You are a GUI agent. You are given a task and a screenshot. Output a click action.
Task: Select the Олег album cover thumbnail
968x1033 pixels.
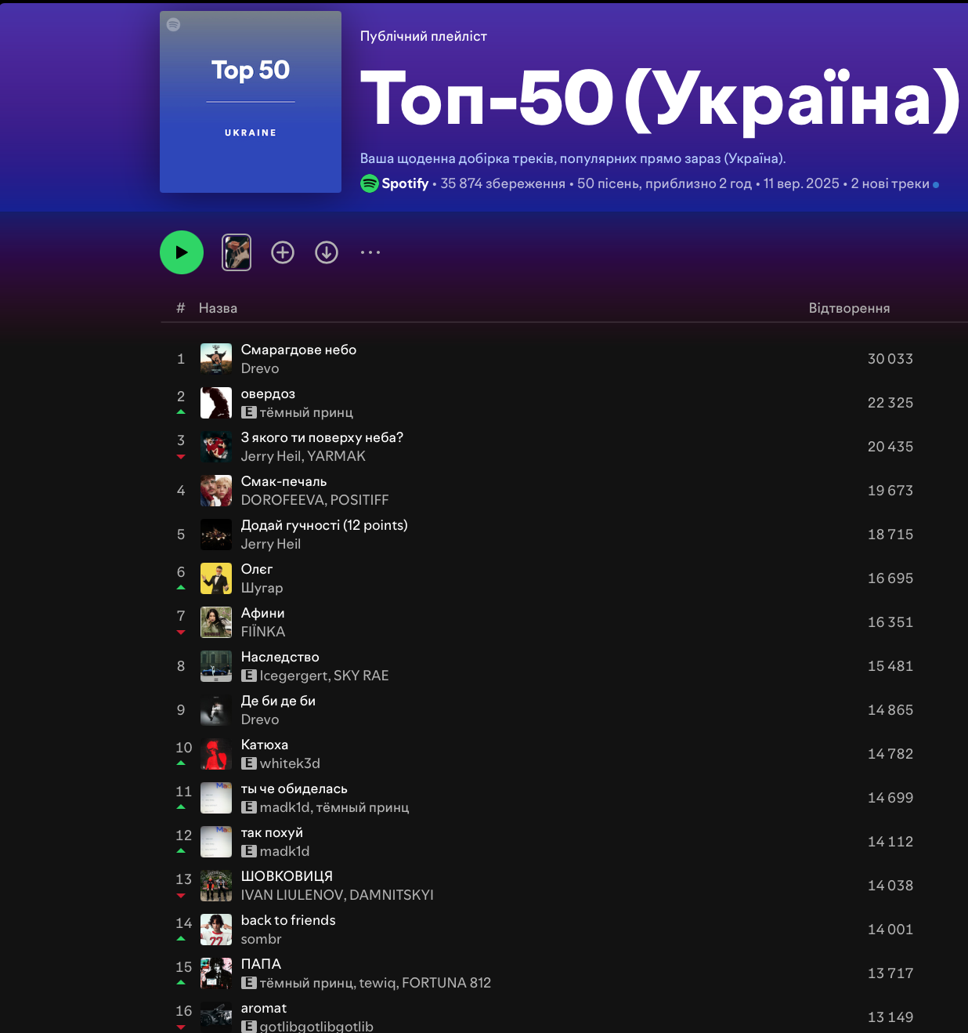pos(216,578)
